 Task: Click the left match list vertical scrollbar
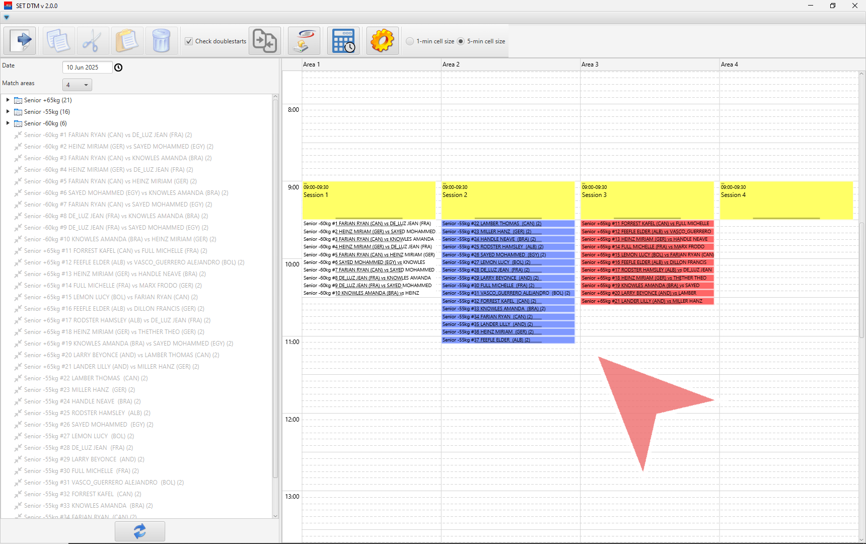point(275,287)
